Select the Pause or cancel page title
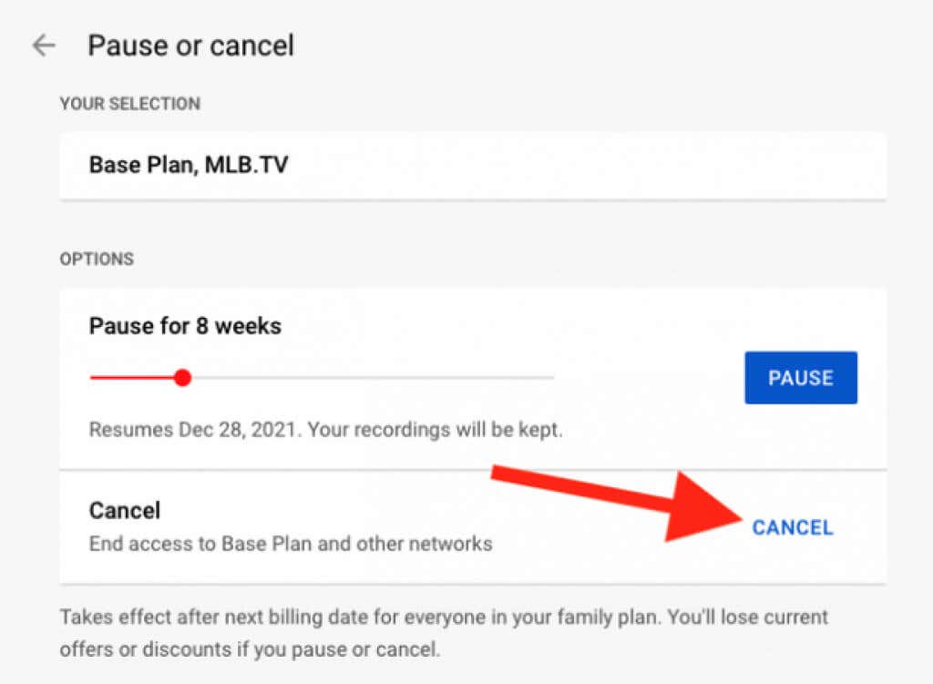This screenshot has height=684, width=933. coord(190,45)
